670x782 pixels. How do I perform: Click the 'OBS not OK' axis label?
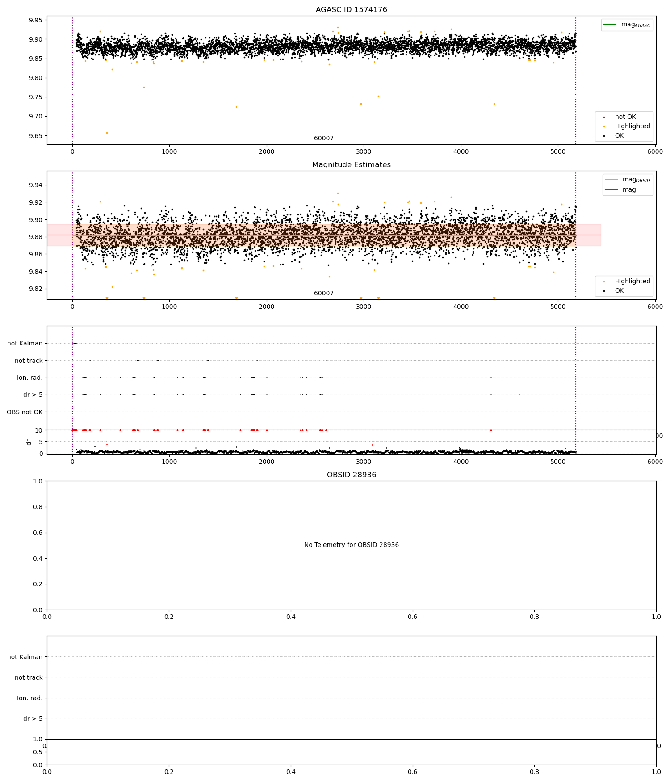25,412
